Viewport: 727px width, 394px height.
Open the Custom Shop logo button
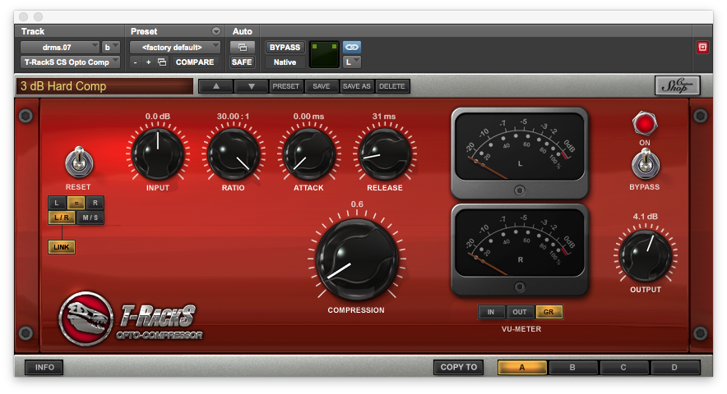click(x=678, y=85)
